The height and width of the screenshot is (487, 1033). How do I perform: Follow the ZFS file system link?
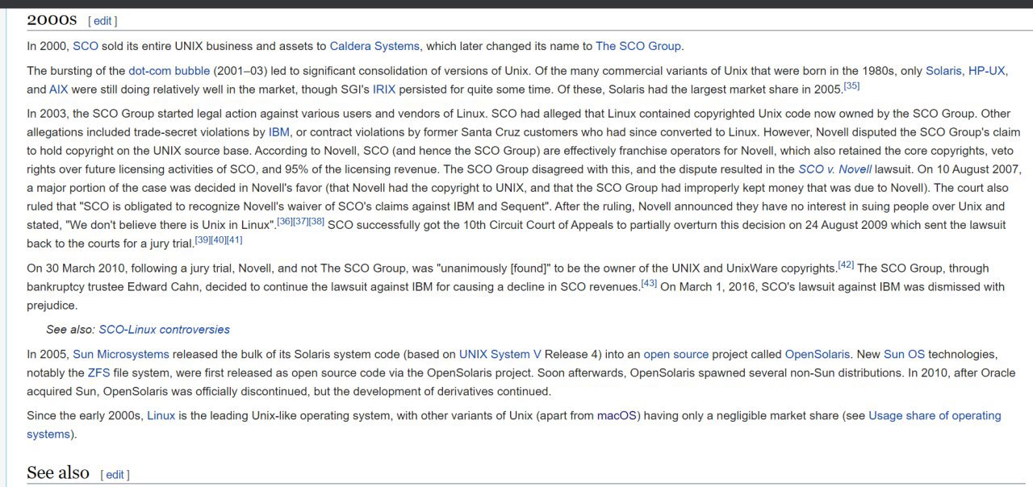tap(98, 373)
